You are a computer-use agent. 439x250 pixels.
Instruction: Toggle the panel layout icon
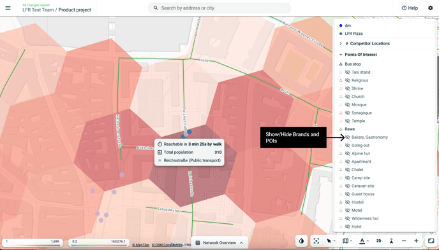tap(431, 241)
